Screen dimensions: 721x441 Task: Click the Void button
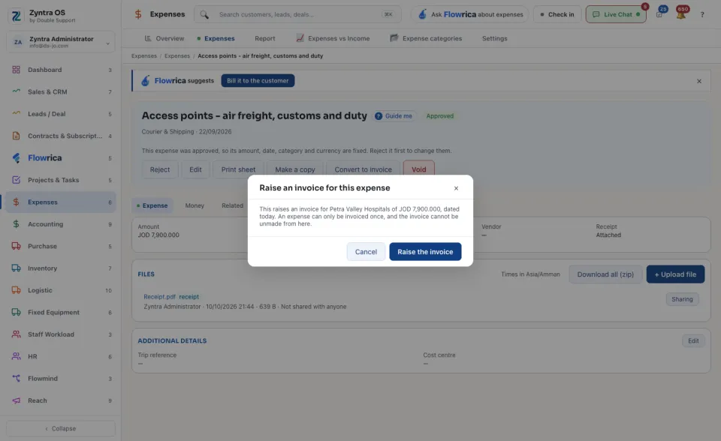419,169
